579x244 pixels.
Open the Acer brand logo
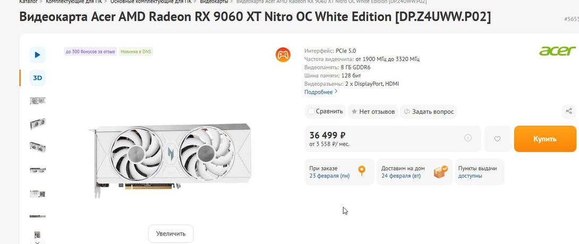click(x=557, y=51)
